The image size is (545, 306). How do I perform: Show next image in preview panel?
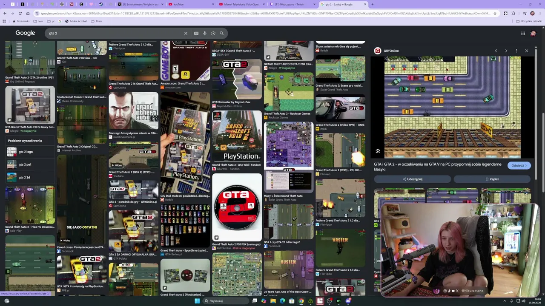click(506, 51)
